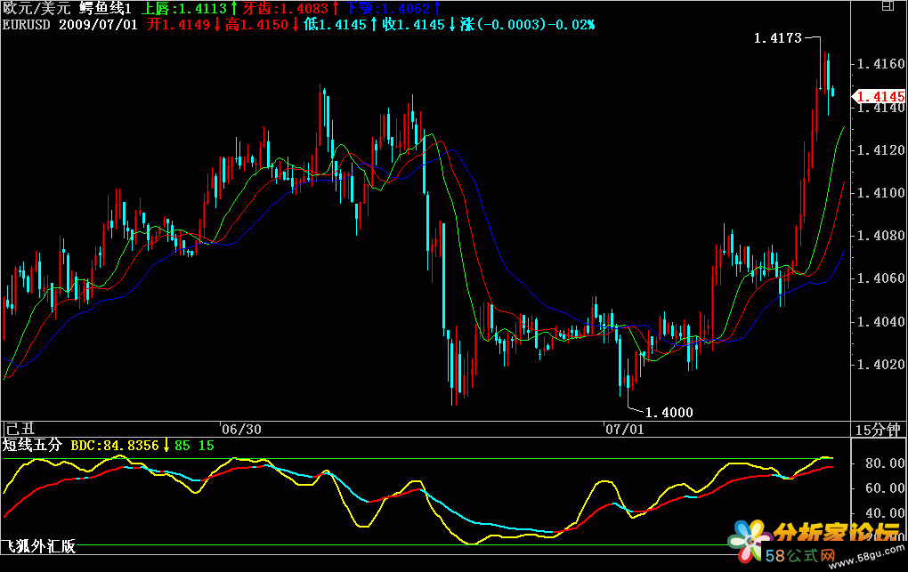The image size is (908, 572).
Task: Click the 欧元/美元 symbol title
Action: [x=36, y=8]
